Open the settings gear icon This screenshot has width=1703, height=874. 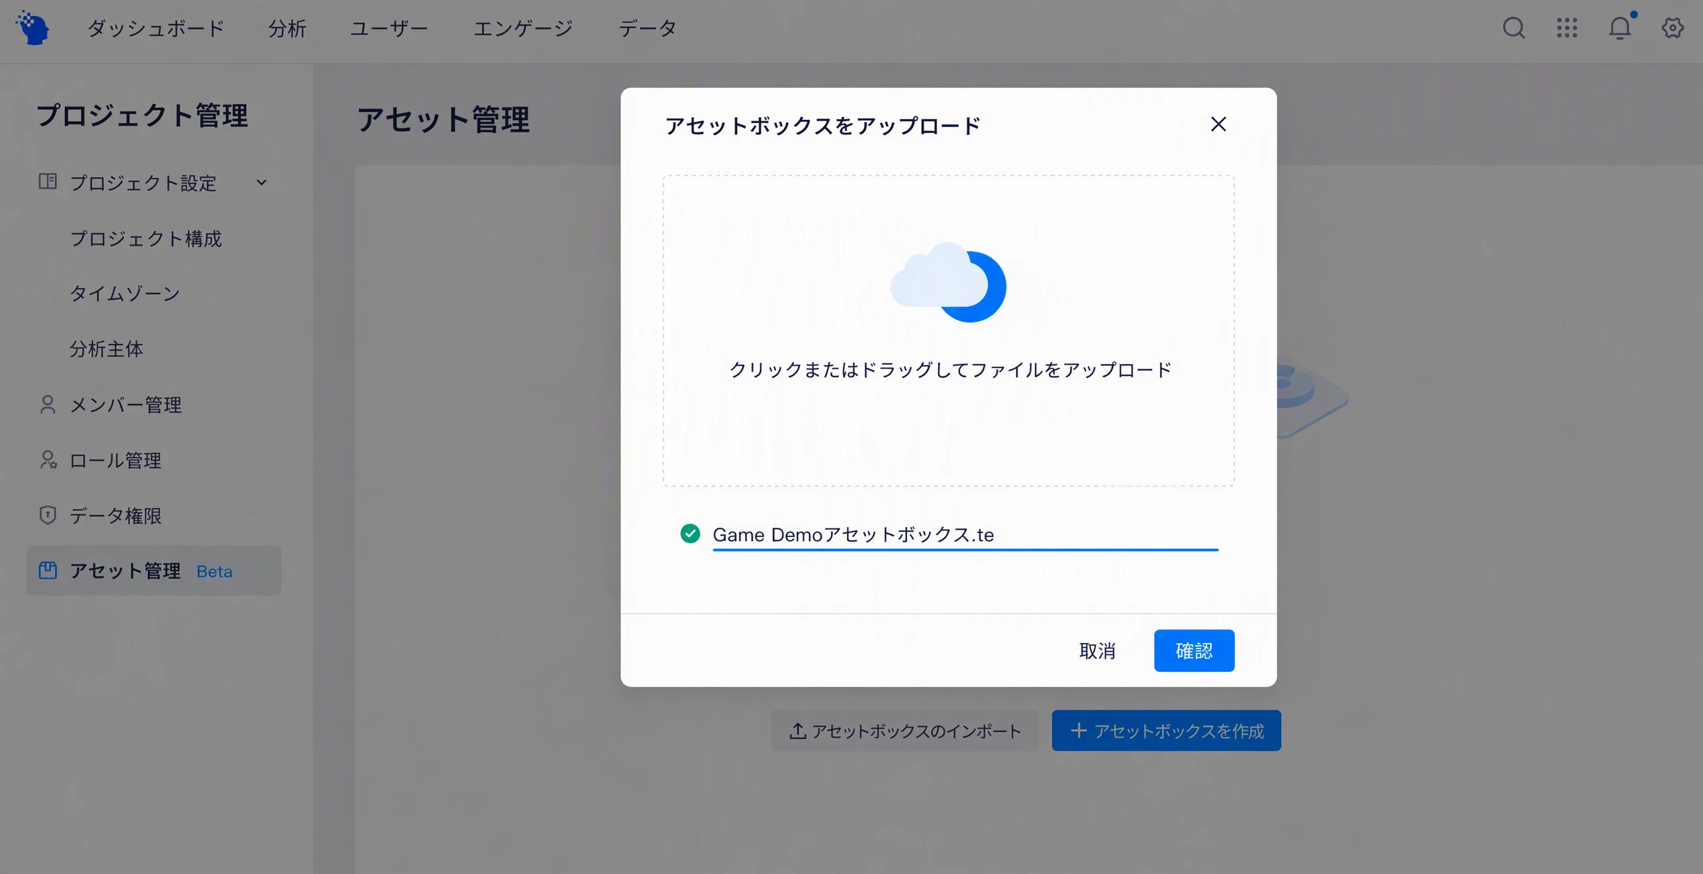coord(1673,28)
